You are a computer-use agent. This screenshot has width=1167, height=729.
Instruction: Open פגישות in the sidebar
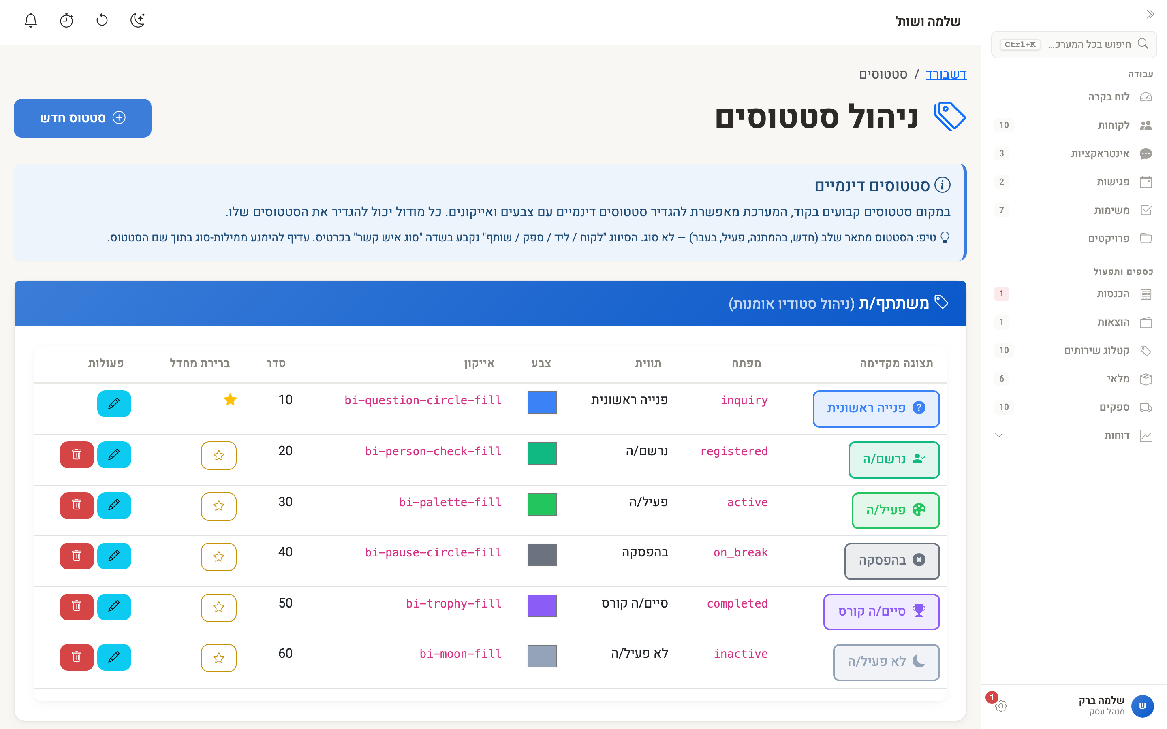[1073, 182]
